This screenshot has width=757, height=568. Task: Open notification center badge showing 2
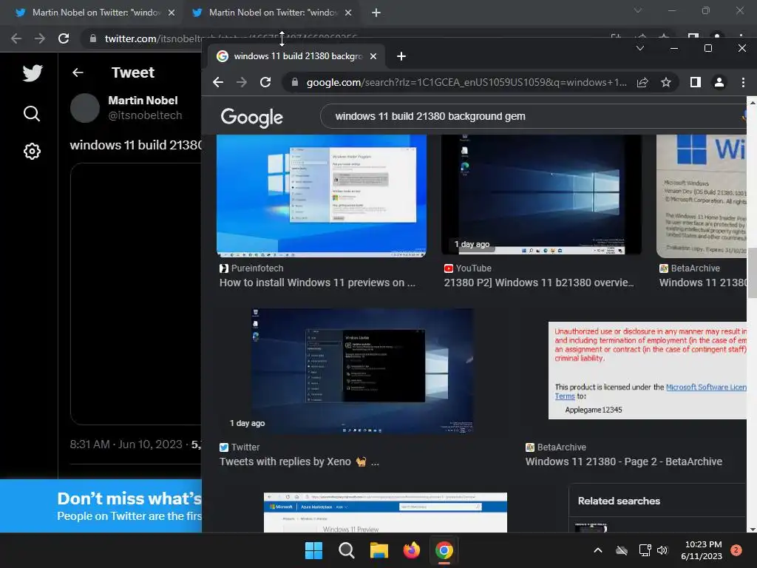click(736, 550)
